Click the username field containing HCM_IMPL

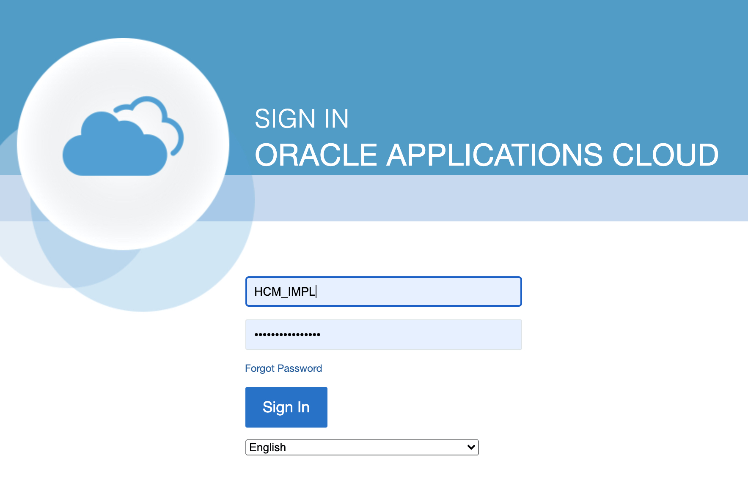pos(383,292)
